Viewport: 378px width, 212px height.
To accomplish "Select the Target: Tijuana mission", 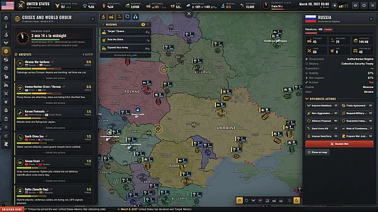I will coord(125,32).
